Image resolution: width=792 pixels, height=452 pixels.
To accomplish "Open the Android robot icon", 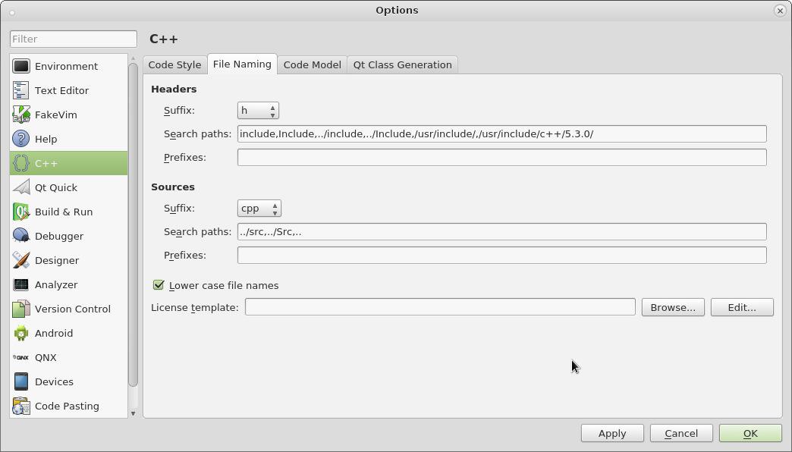I will [x=21, y=333].
